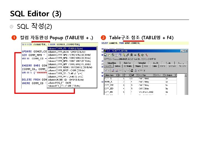The width and height of the screenshot is (199, 149).
Task: Switch to the Data tab
Action: pyautogui.click(x=146, y=66)
